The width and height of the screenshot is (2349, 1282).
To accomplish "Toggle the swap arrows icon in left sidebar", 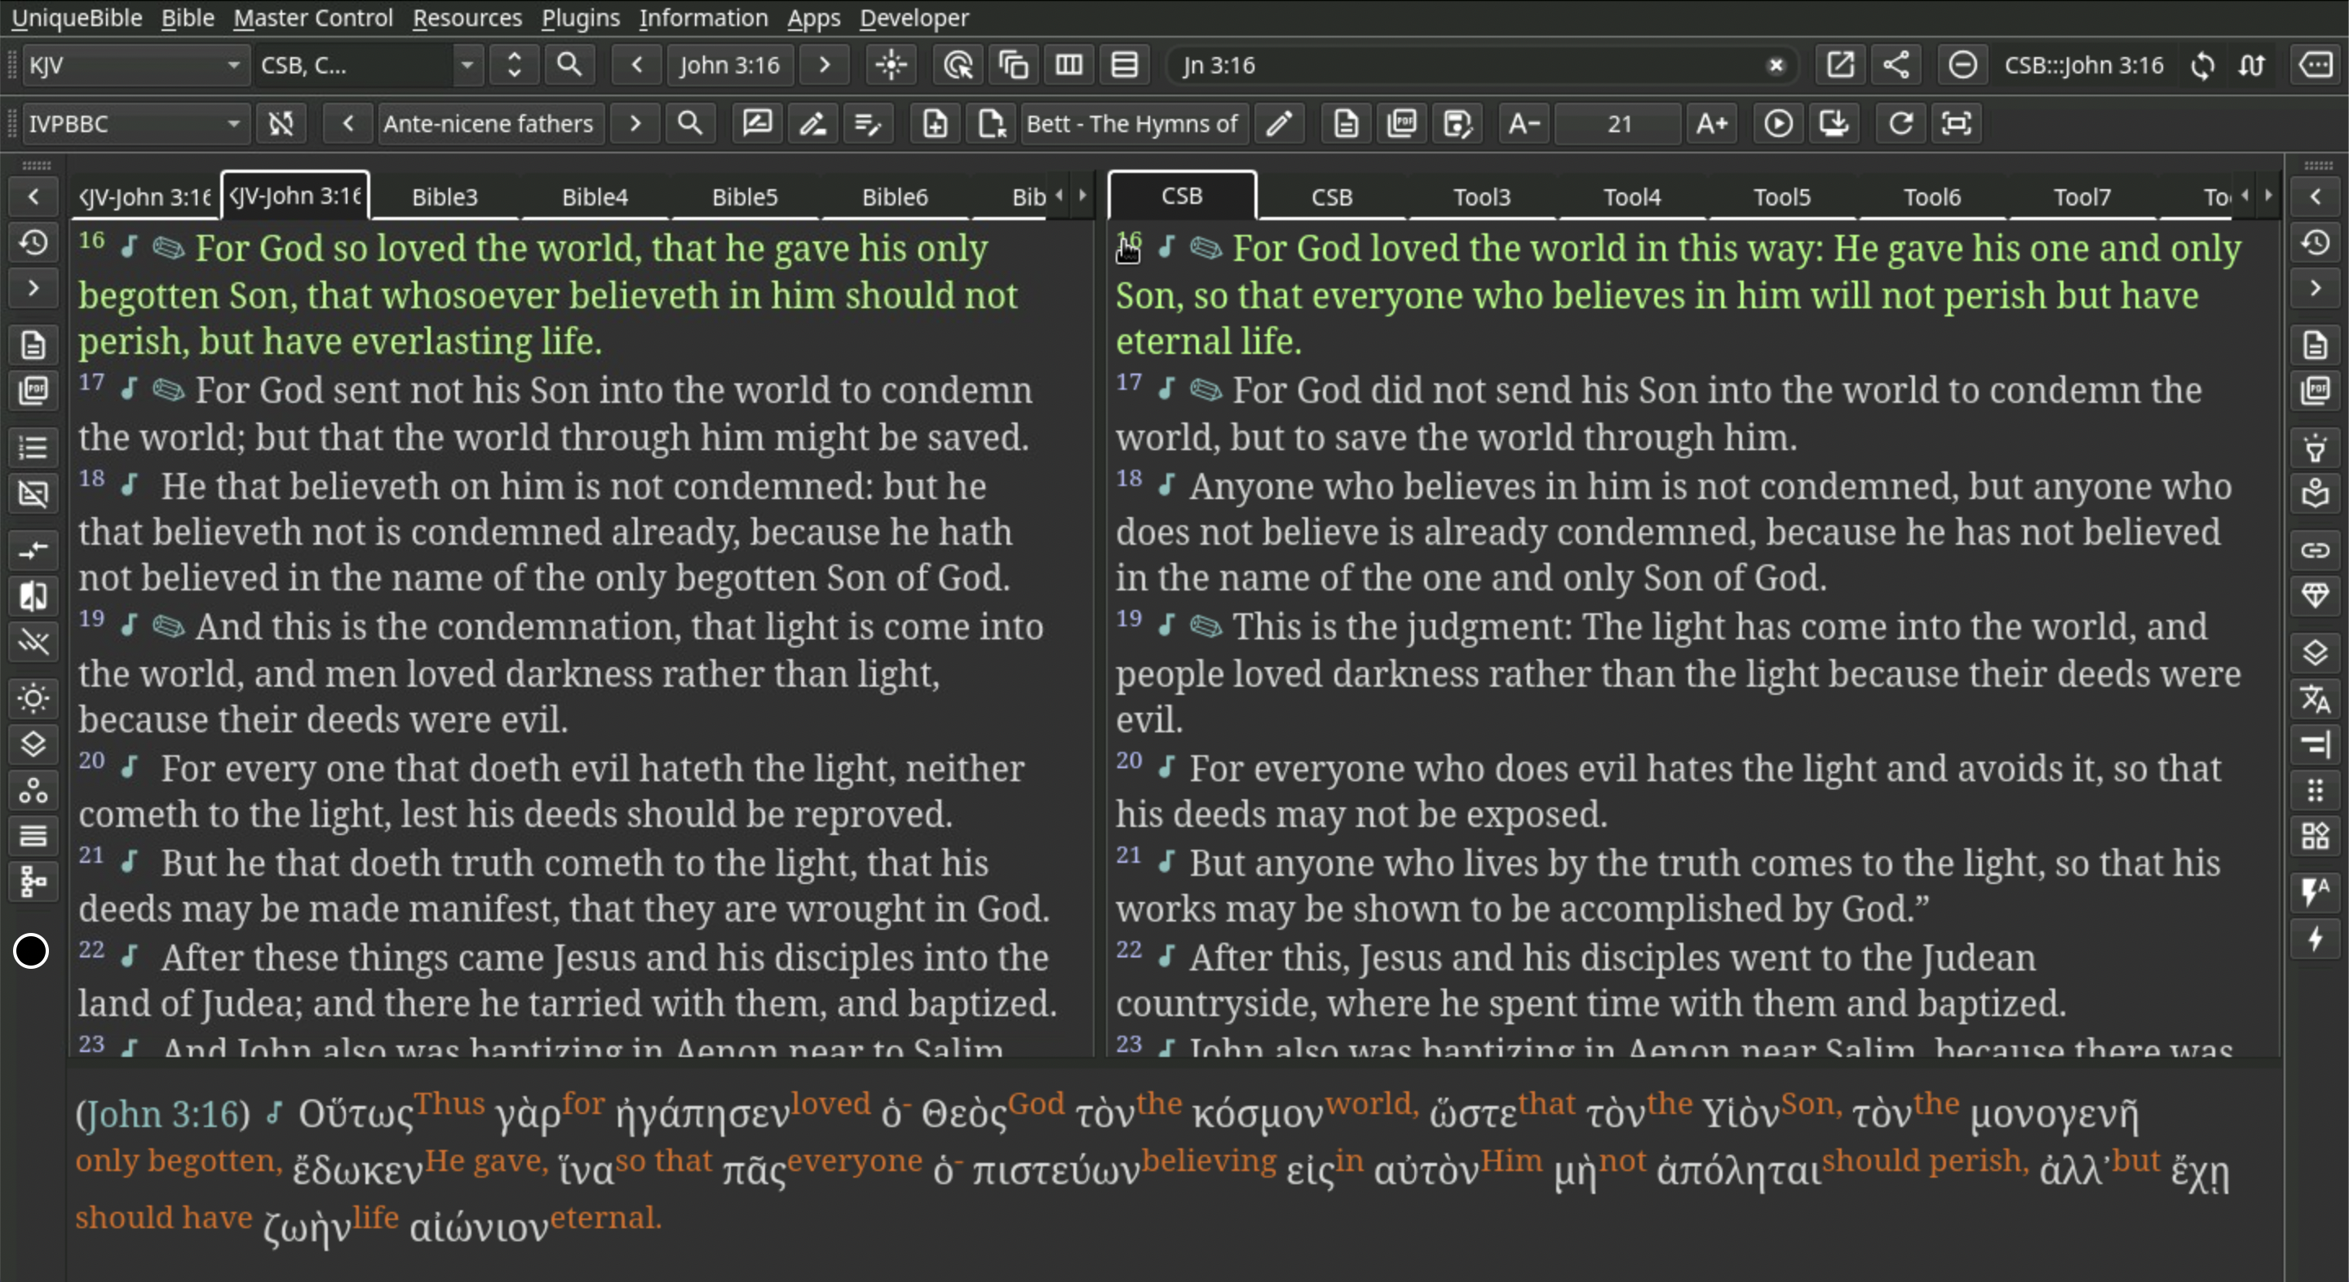I will click(x=33, y=550).
